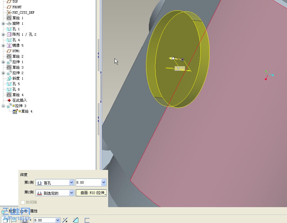This screenshot has height=223, width=287.
Task: Click the 草绘 2 sketch icon
Action: (x=9, y=56)
